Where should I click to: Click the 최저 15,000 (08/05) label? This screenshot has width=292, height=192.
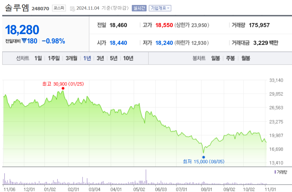pos(204,162)
